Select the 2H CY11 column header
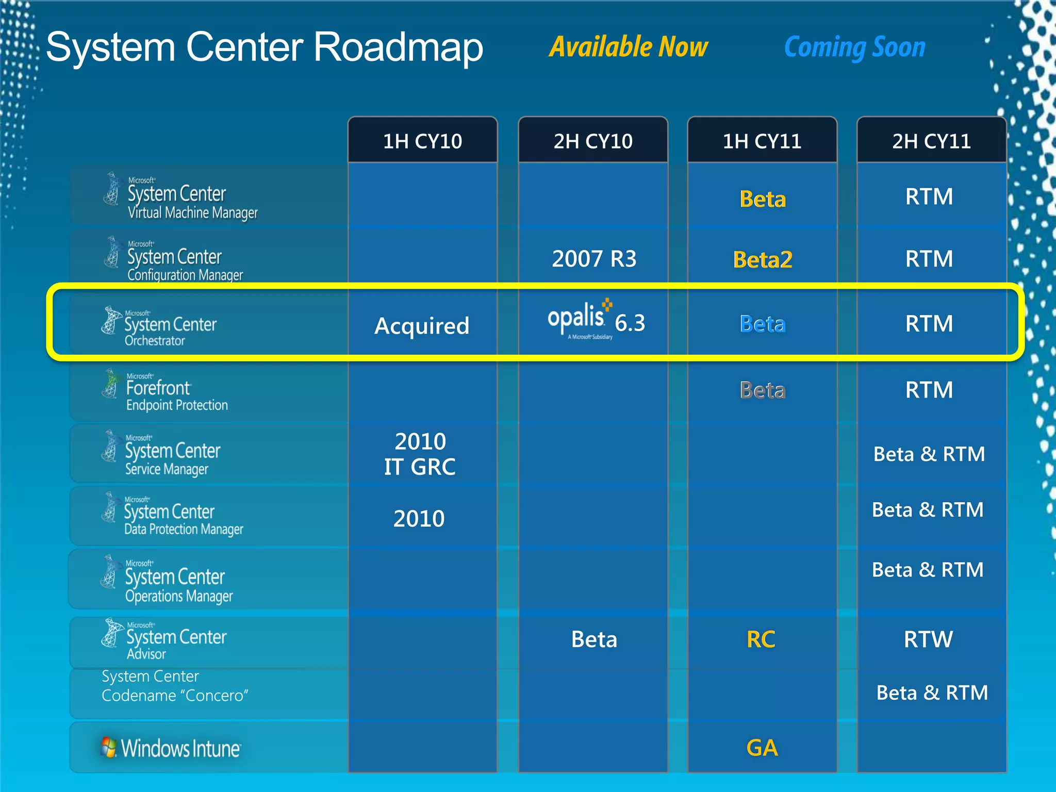Screen dimensions: 1056x792 tap(931, 141)
